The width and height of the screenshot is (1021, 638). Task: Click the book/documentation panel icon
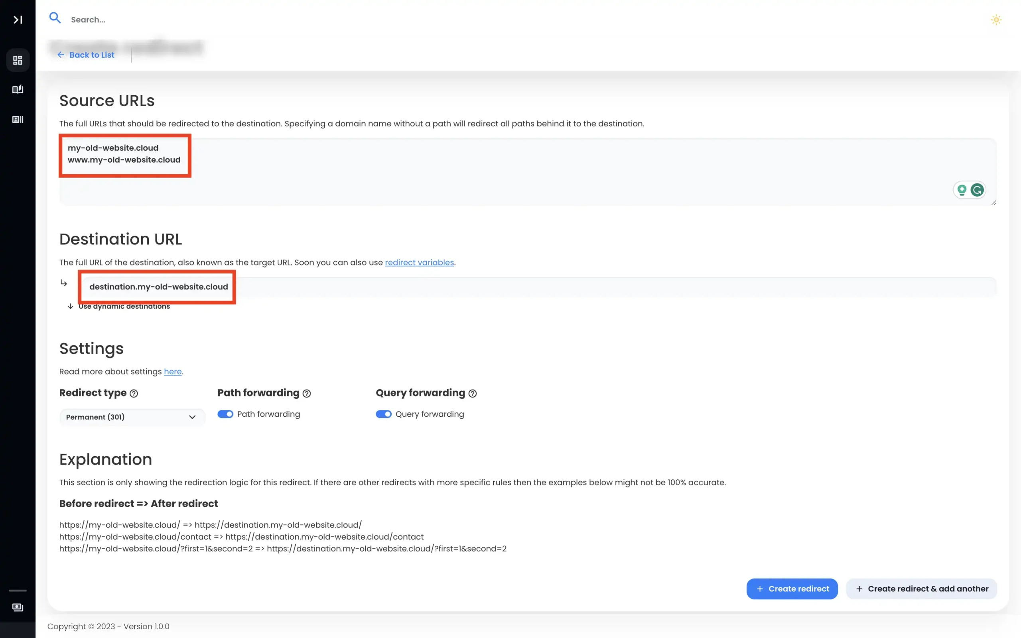coord(18,89)
